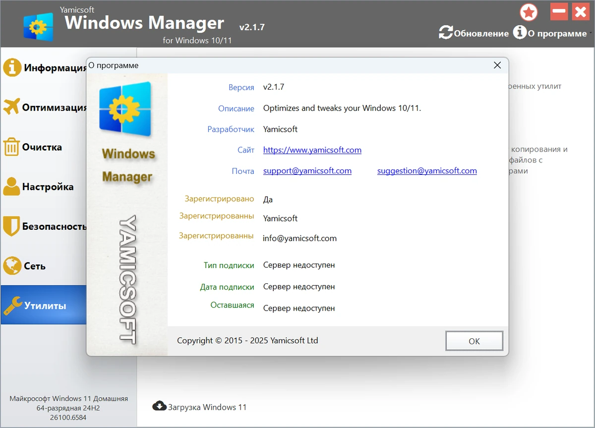
Task: Click the red star favorite icon
Action: 529,12
